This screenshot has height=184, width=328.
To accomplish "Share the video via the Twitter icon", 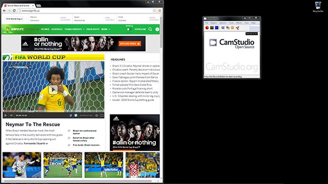I will point(76,115).
